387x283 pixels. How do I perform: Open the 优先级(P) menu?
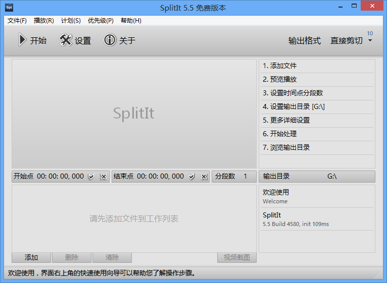pos(101,21)
